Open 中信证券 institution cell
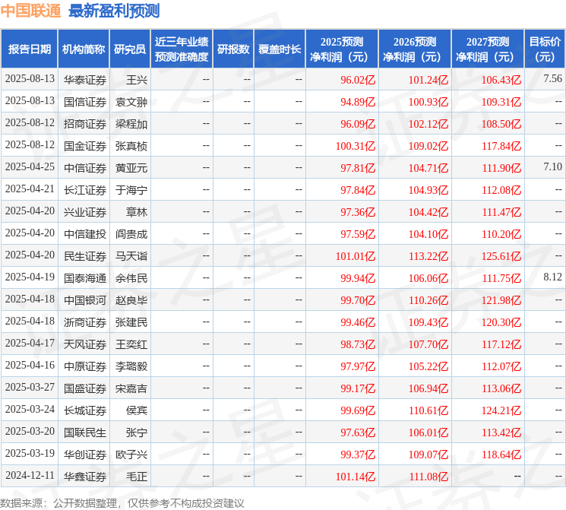The height and width of the screenshot is (510, 566). pyautogui.click(x=85, y=168)
